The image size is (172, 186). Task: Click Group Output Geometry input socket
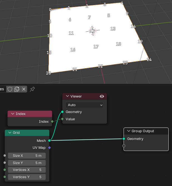[x=124, y=139]
